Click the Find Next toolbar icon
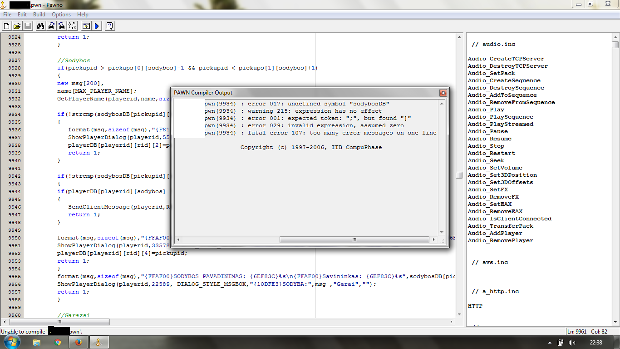This screenshot has width=620, height=349. (51, 26)
